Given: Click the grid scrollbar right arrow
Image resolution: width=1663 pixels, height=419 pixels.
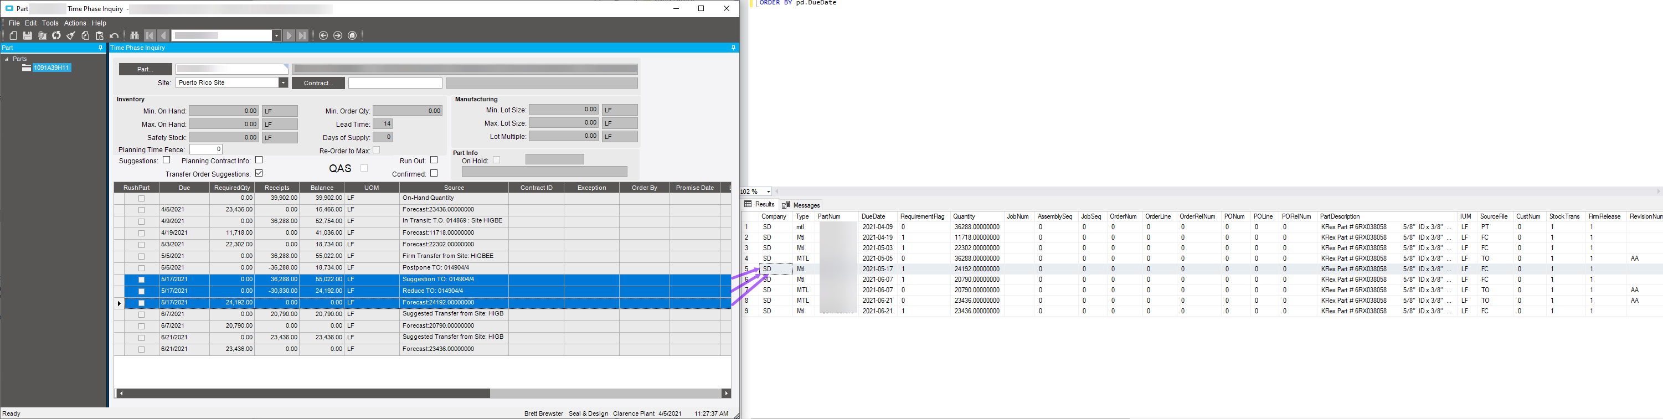Looking at the screenshot, I should (x=726, y=393).
